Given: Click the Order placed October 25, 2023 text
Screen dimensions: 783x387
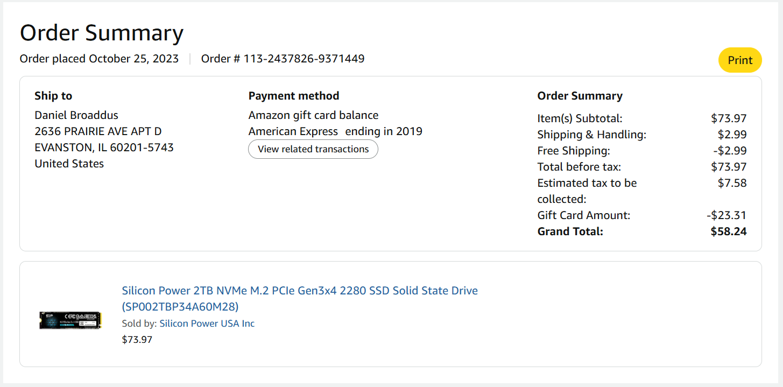Looking at the screenshot, I should click(99, 59).
